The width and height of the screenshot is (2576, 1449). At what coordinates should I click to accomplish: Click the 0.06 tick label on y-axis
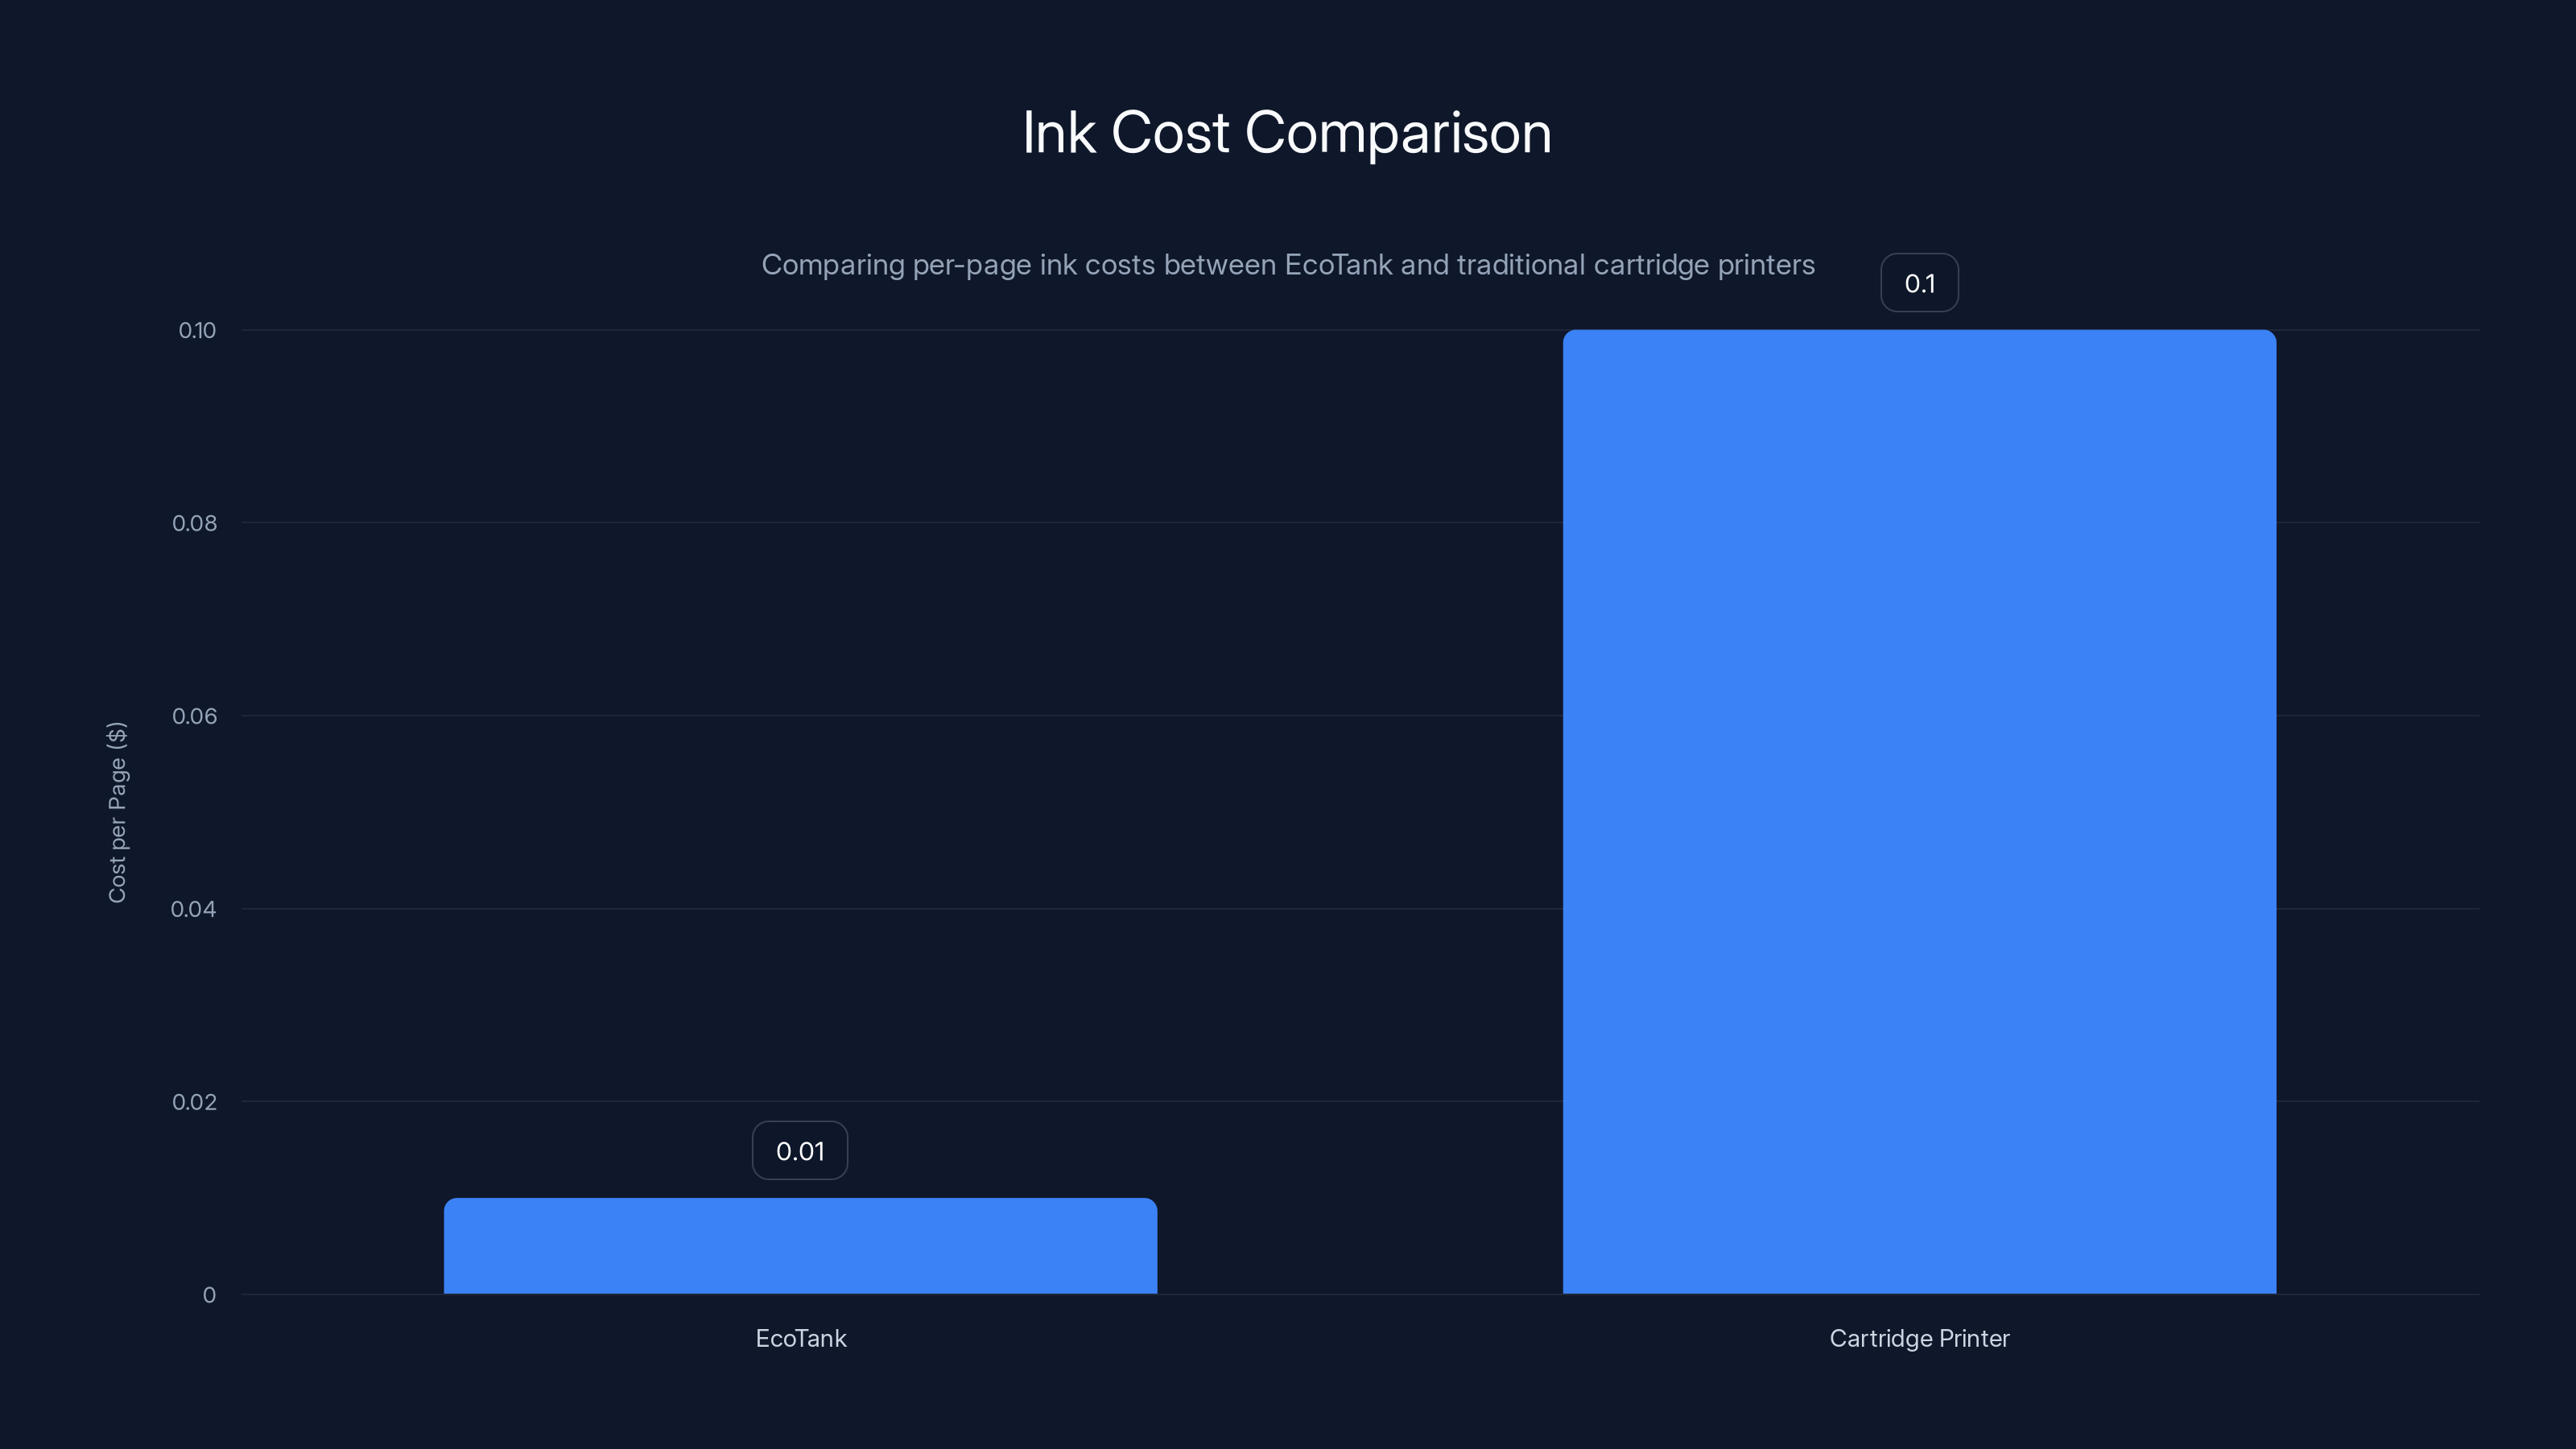pos(197,716)
